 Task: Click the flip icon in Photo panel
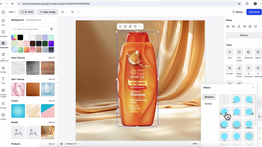233,27
